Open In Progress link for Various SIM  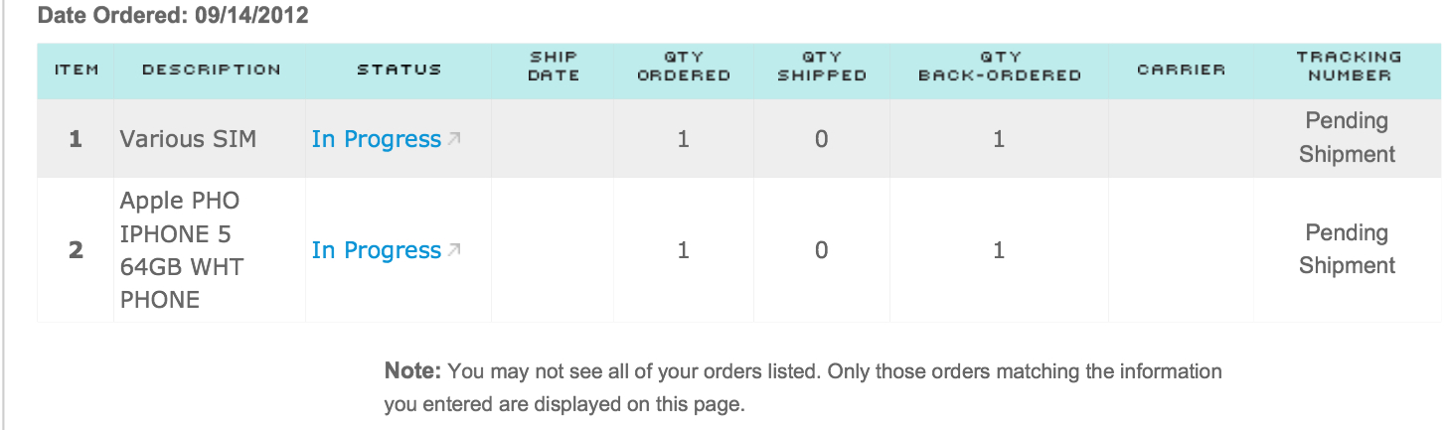[x=376, y=139]
